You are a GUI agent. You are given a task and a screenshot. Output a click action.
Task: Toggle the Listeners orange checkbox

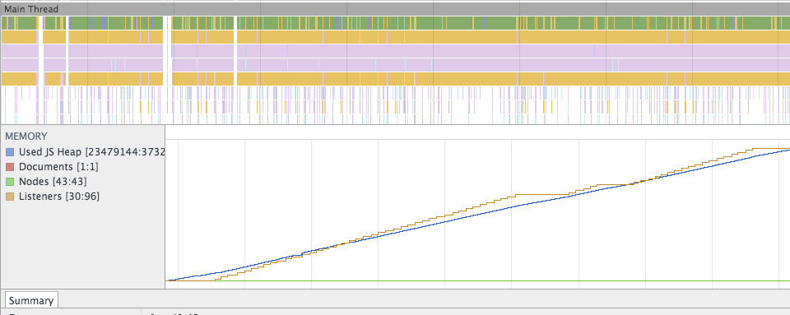click(10, 197)
